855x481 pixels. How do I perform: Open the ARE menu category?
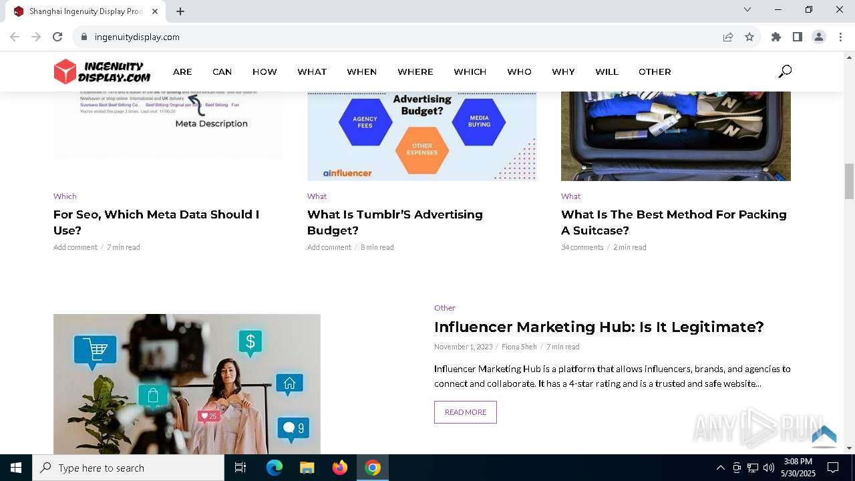click(182, 71)
